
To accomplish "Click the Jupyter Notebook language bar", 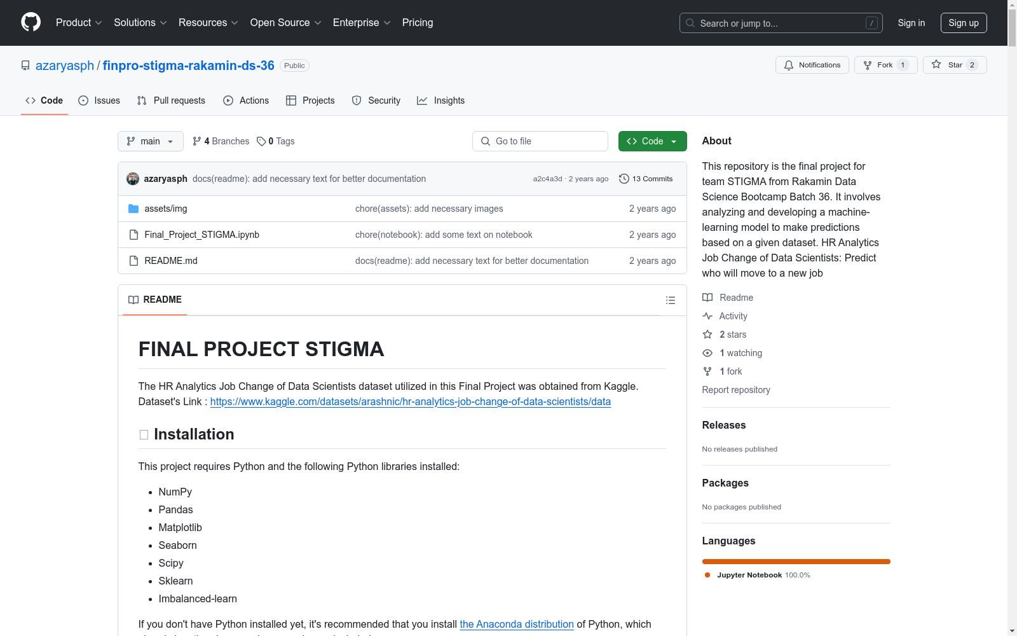I will point(796,562).
